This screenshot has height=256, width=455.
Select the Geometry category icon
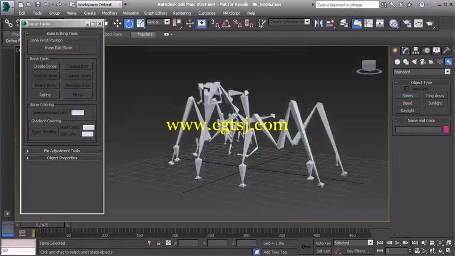pos(397,62)
